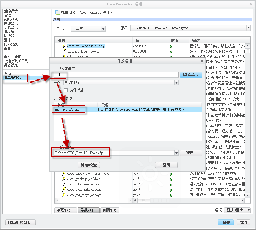
Task: Click lightning icon beside allow_ply_cross_section
Action: point(64,184)
